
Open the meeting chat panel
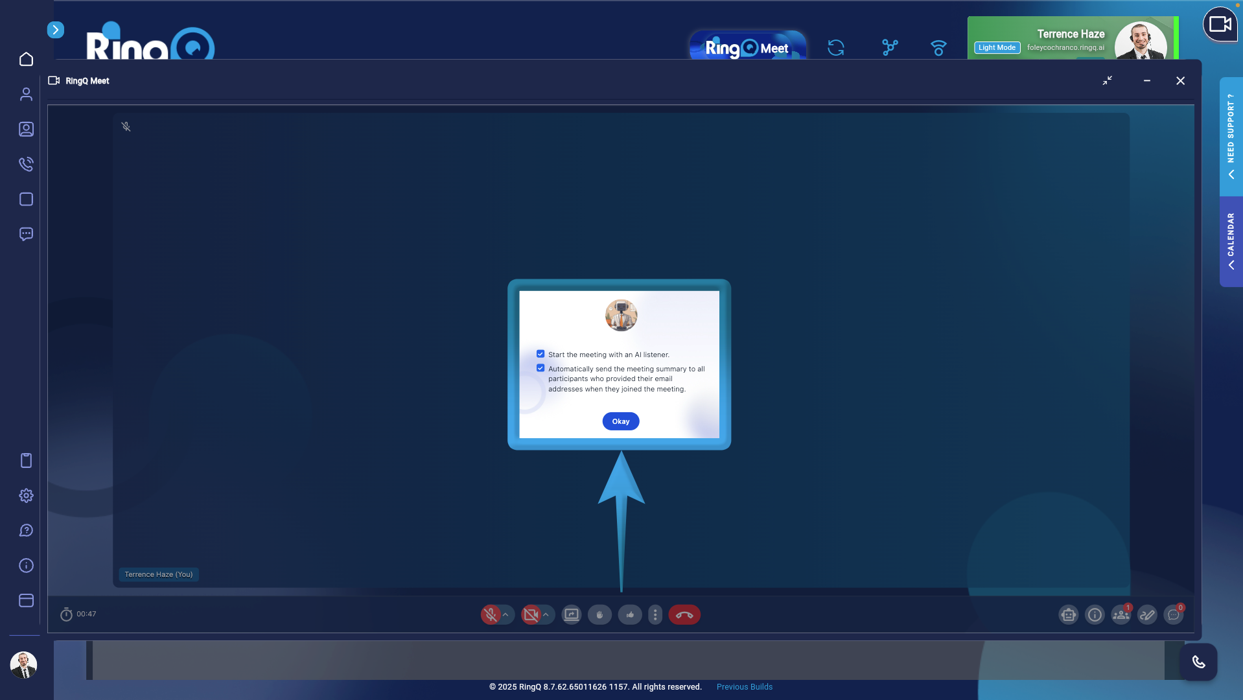click(1174, 614)
